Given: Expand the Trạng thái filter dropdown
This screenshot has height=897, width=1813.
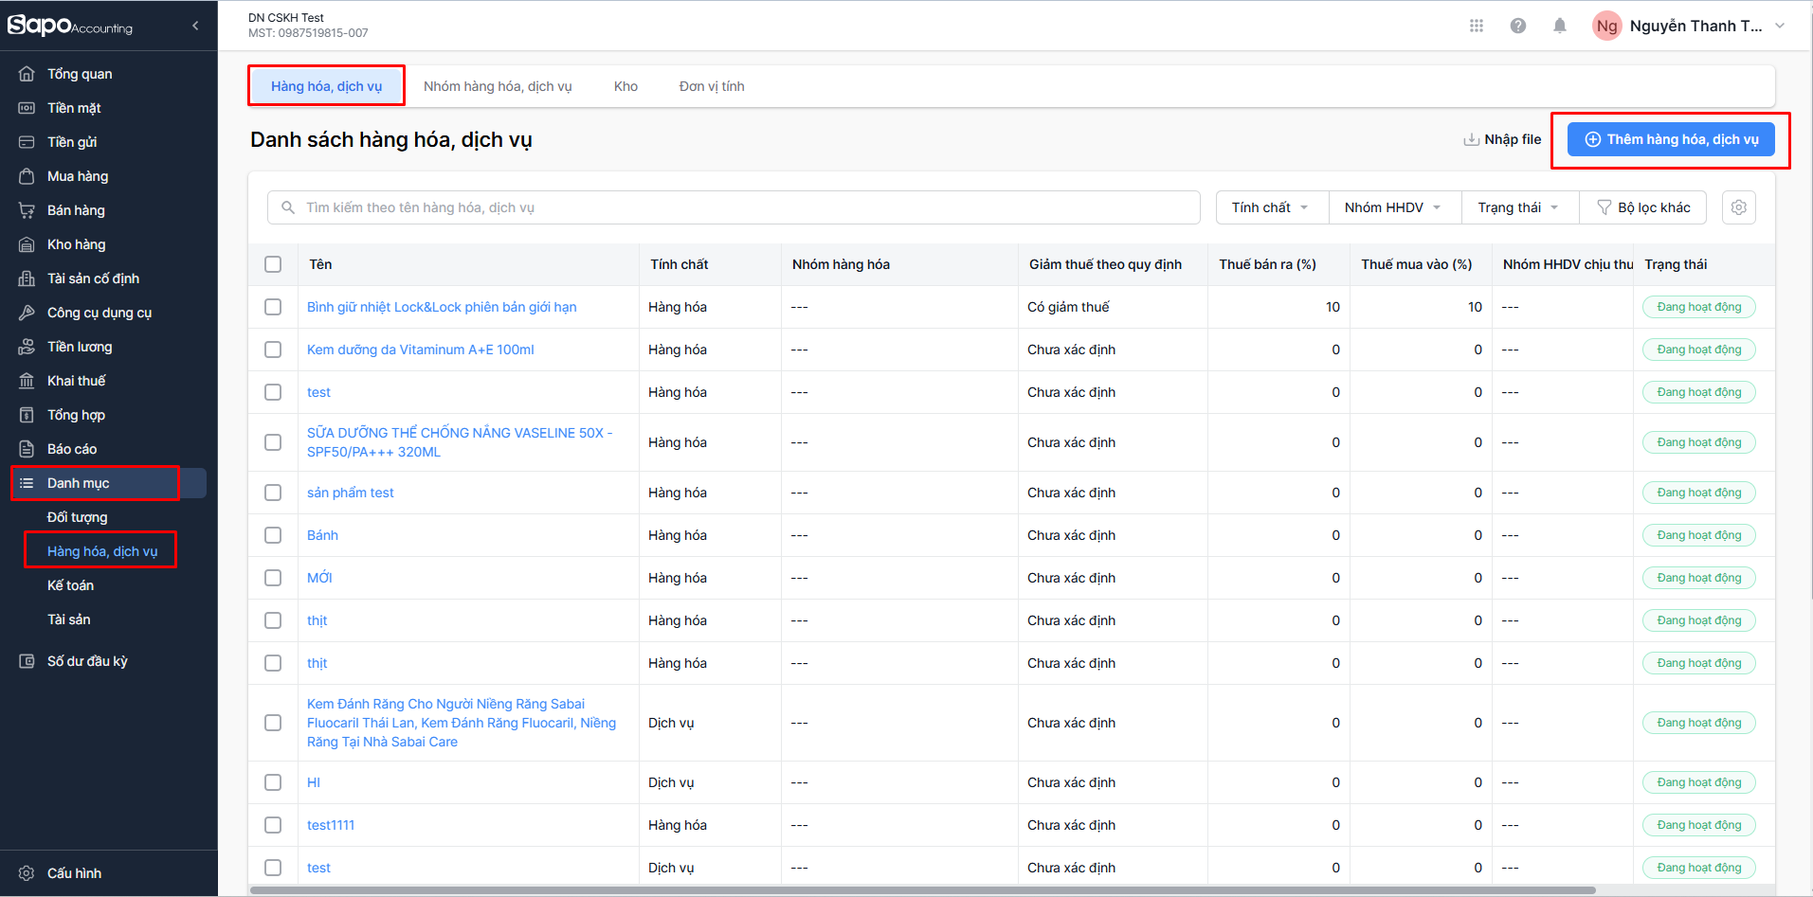Looking at the screenshot, I should tap(1517, 207).
